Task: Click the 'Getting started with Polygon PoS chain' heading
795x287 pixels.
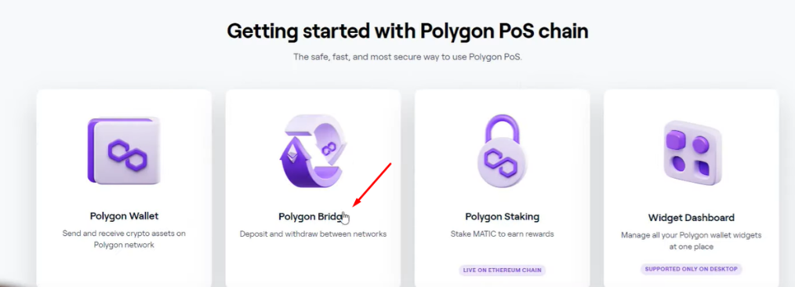Action: 408,31
